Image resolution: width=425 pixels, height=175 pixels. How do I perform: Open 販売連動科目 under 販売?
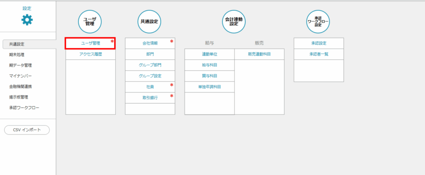coord(259,54)
